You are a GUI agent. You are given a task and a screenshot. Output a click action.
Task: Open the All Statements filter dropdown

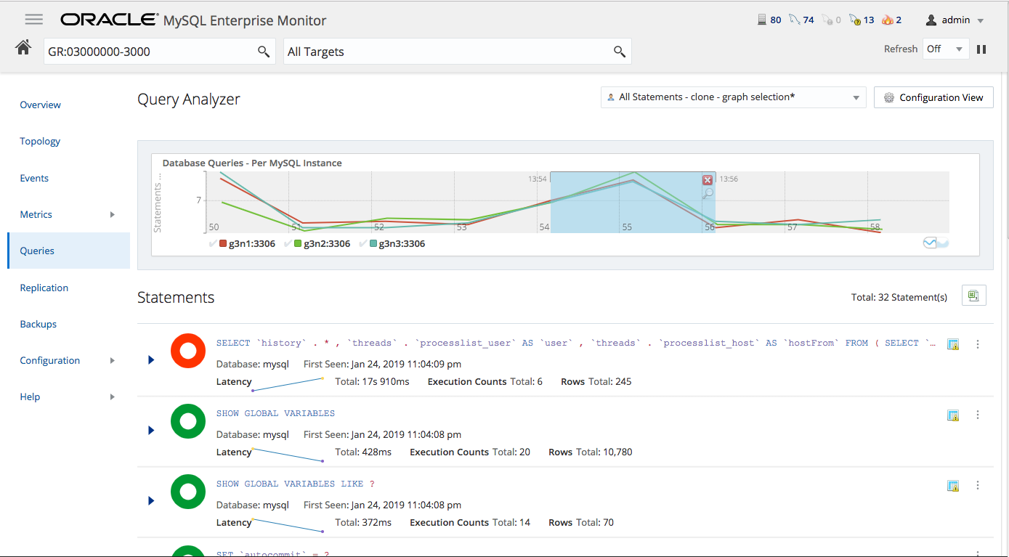[x=733, y=97]
